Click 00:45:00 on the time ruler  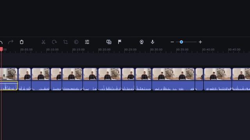(x=234, y=49)
